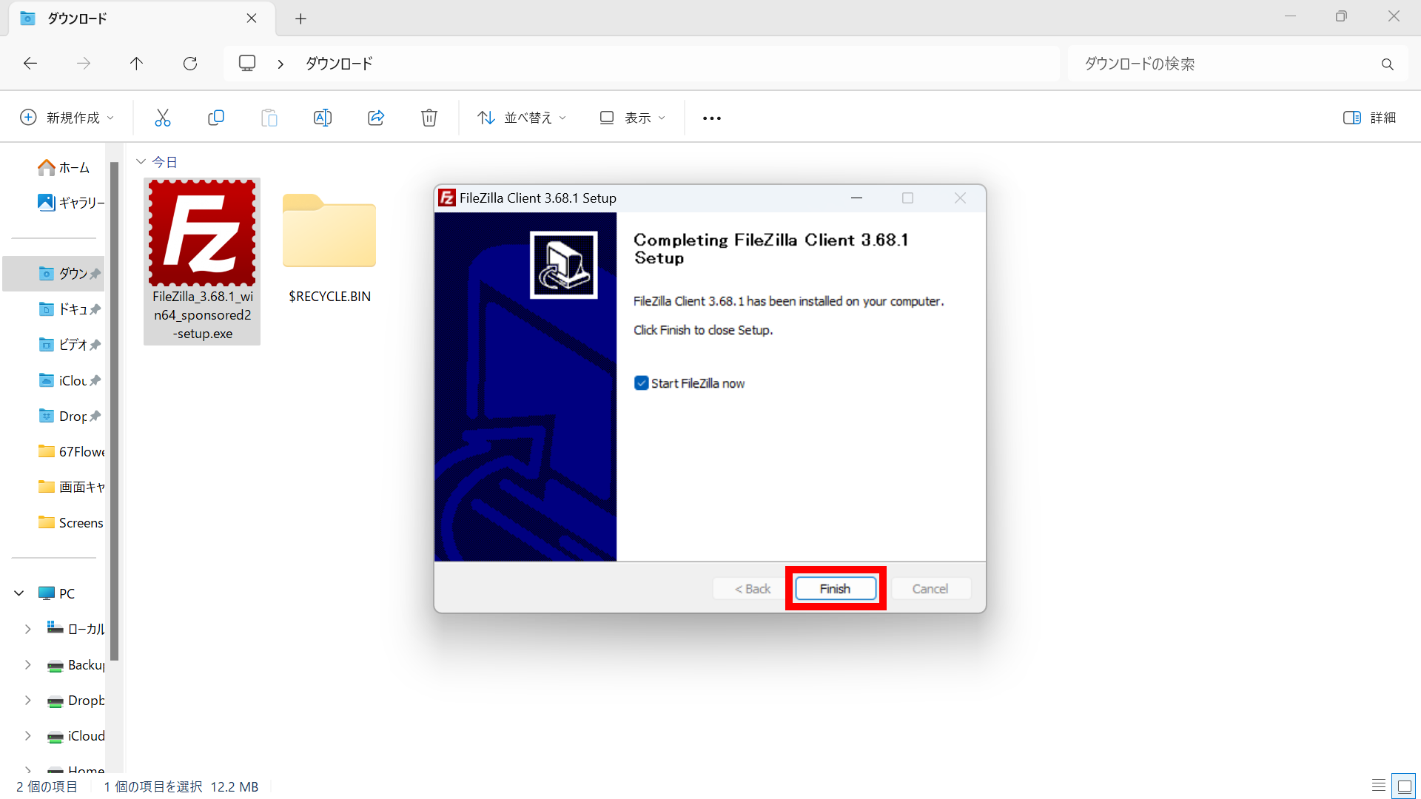Open ホーム in navigation pane

click(x=64, y=168)
